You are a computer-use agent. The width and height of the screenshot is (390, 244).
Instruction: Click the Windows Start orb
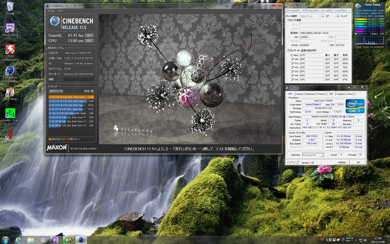pyautogui.click(x=5, y=239)
